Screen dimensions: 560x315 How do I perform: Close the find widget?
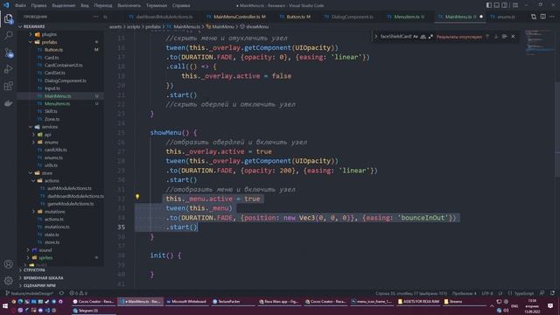[514, 37]
